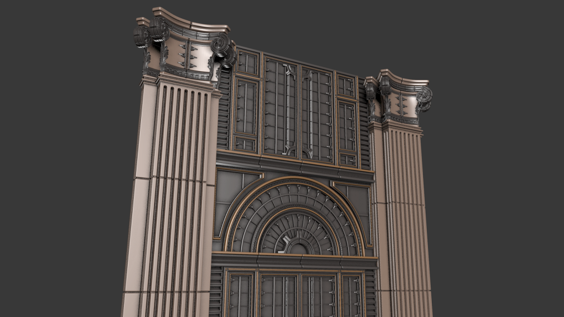Click the semicircular arch panel on the model
Screen dimensions: 564x317
(295, 216)
